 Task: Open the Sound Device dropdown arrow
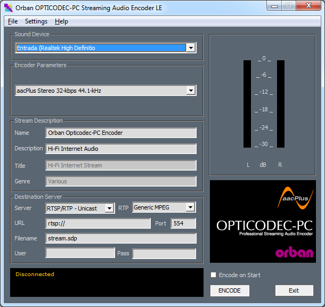[x=191, y=48]
